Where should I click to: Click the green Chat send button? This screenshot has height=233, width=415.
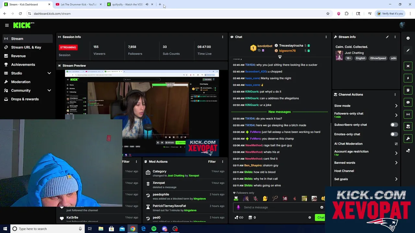(320, 217)
